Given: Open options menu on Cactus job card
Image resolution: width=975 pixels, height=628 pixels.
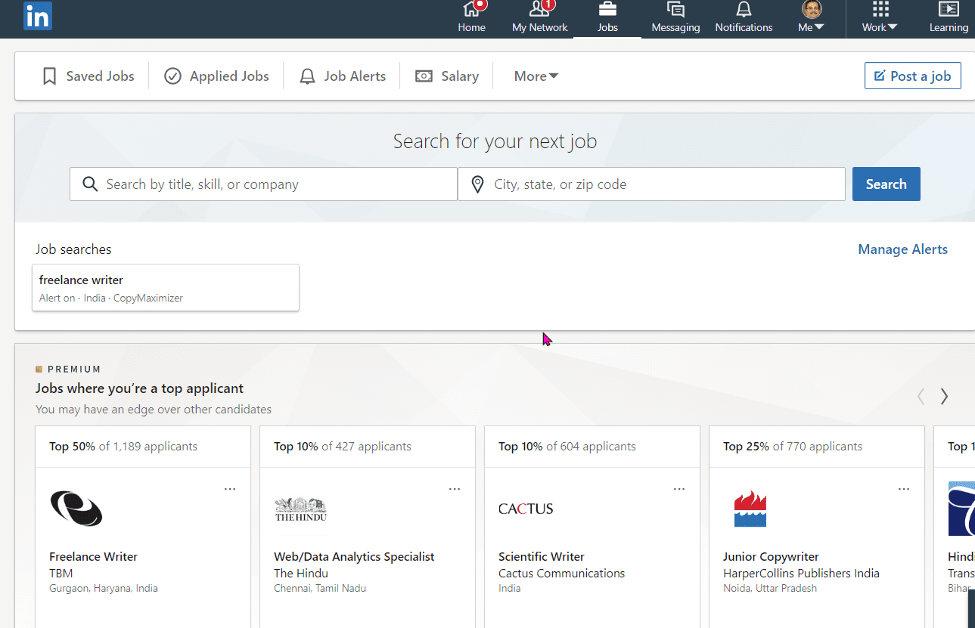Looking at the screenshot, I should 679,489.
